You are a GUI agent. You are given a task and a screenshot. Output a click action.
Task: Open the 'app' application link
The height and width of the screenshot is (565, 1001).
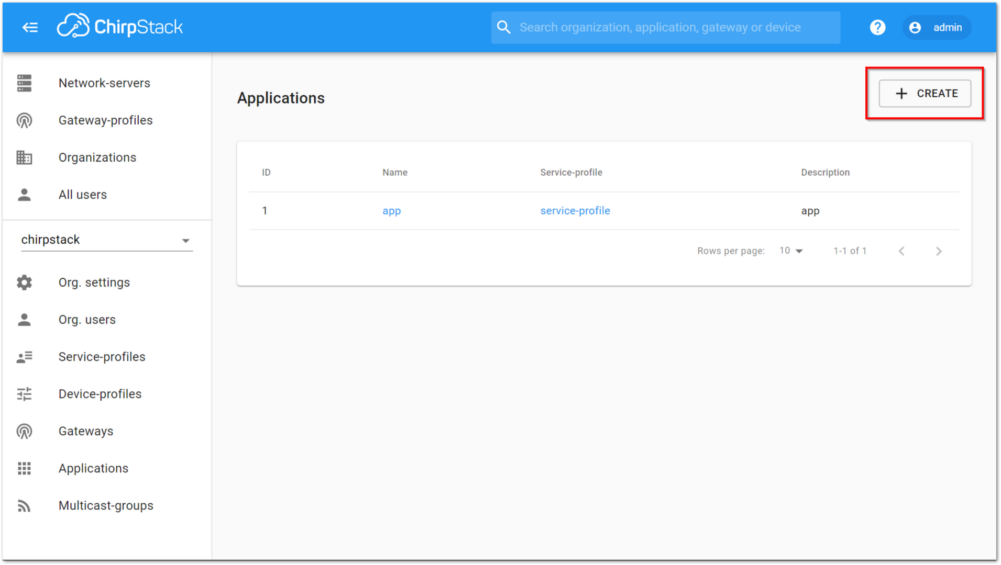pos(391,211)
